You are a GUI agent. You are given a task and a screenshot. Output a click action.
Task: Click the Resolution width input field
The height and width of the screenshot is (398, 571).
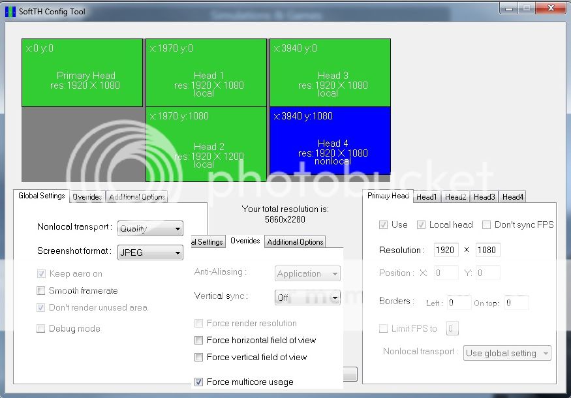click(446, 250)
